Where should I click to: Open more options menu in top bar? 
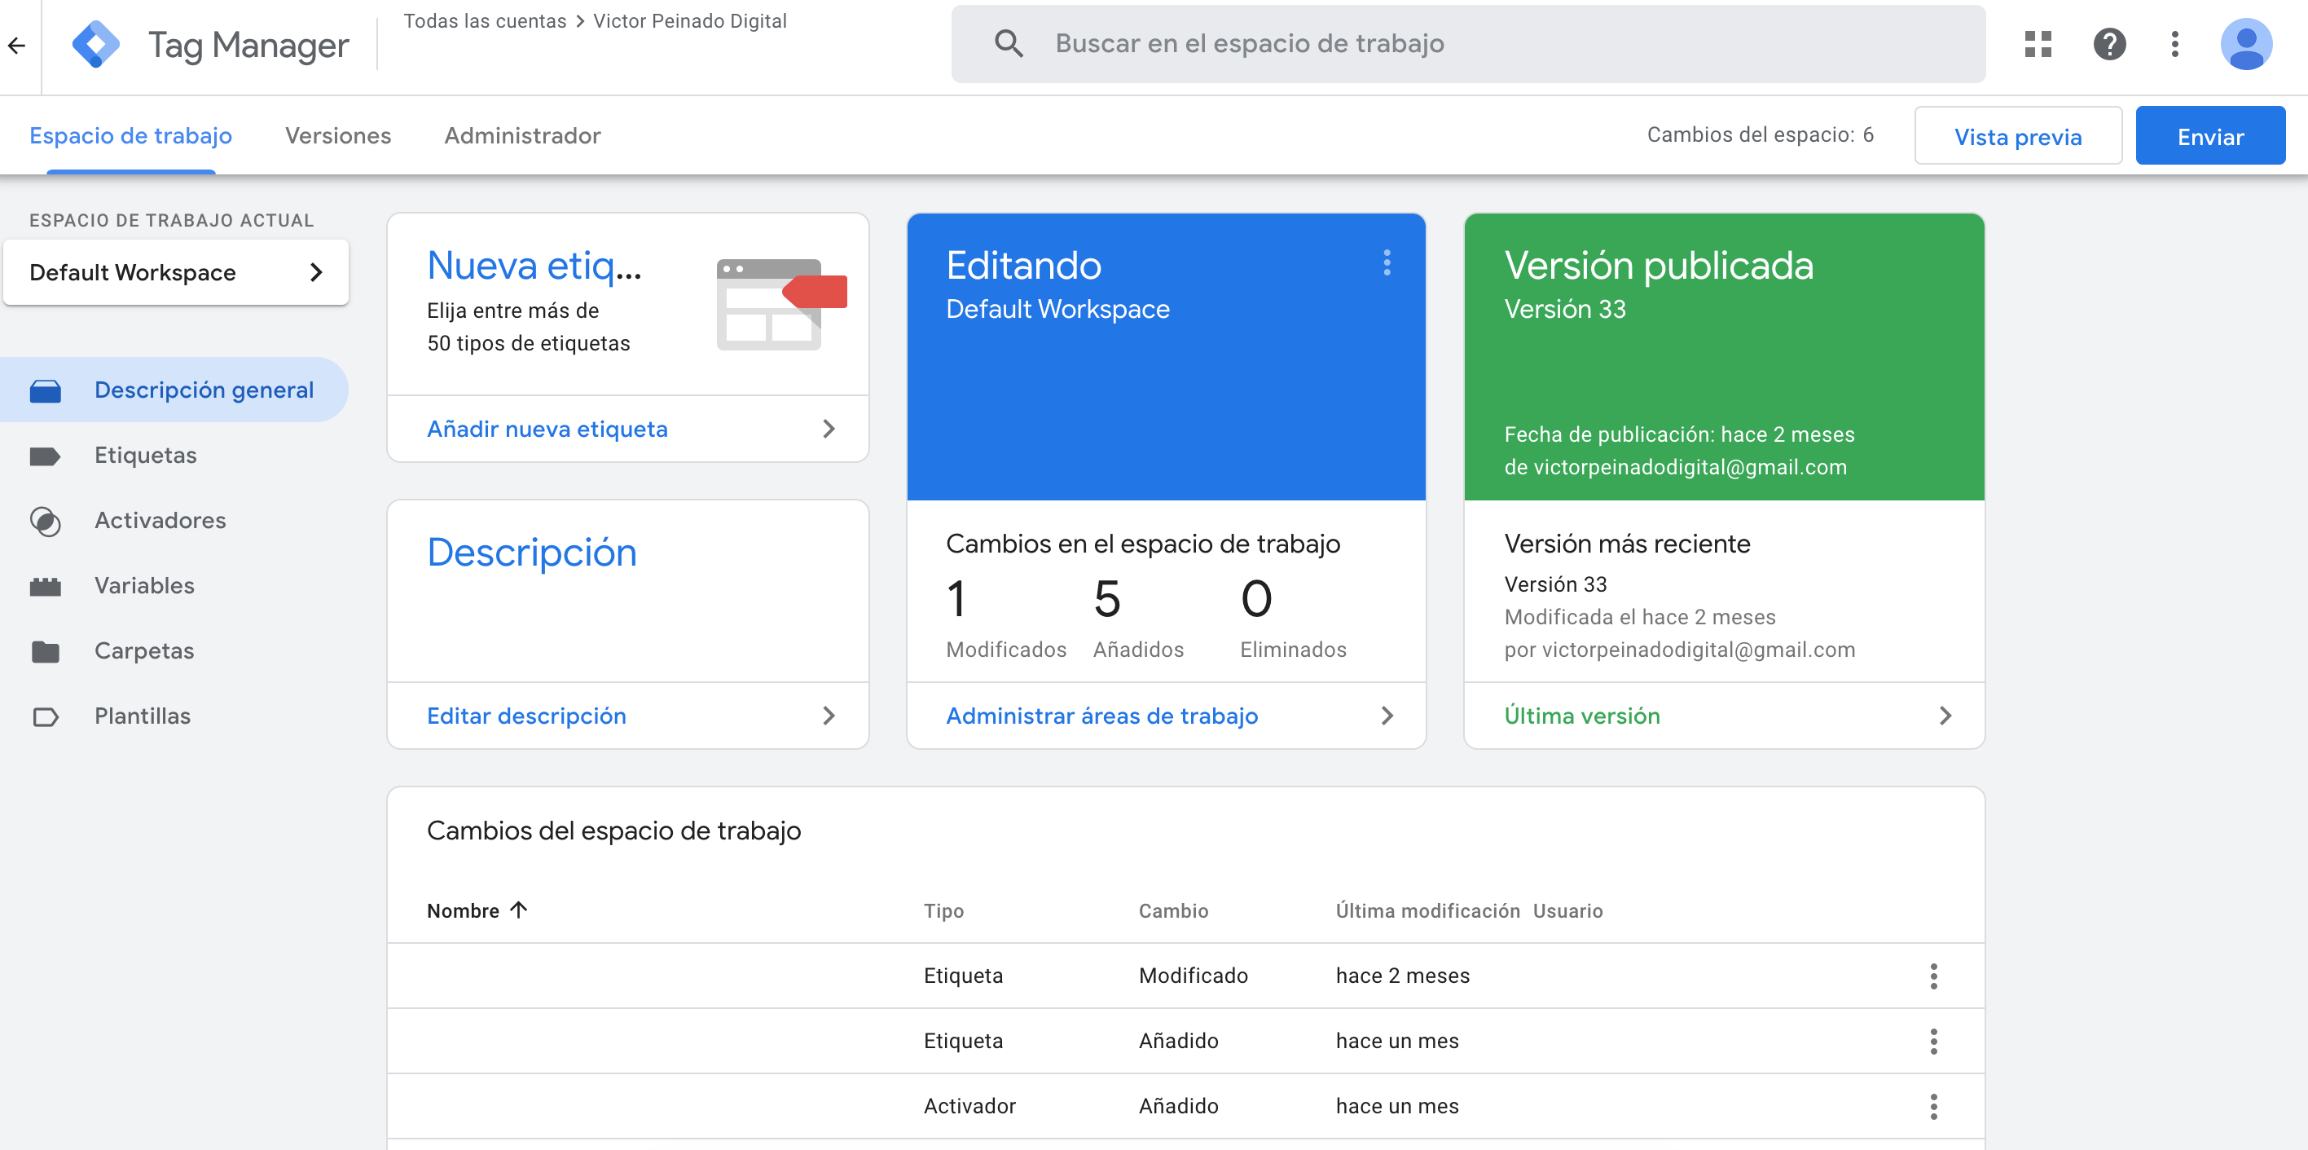coord(2174,44)
